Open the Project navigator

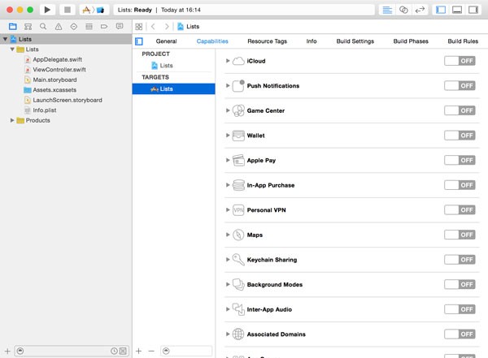[13, 27]
